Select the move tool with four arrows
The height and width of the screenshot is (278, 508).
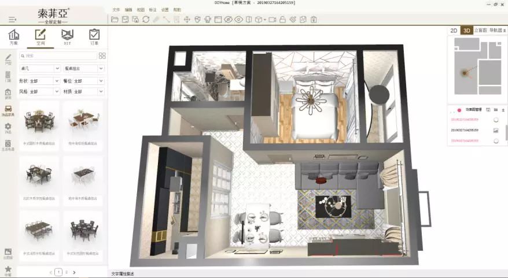(187, 20)
